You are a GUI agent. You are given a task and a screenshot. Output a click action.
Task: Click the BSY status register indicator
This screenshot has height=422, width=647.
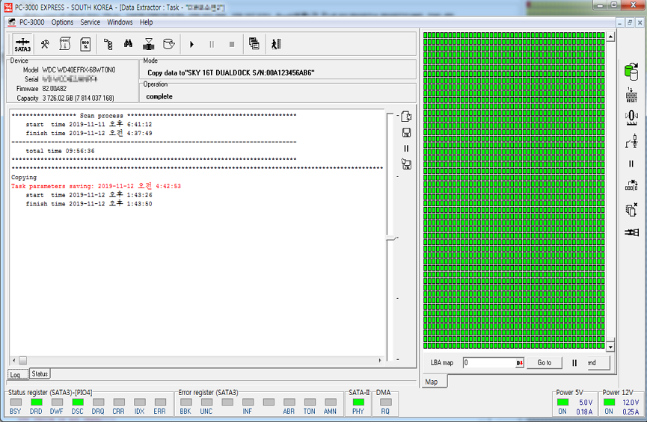coord(16,402)
